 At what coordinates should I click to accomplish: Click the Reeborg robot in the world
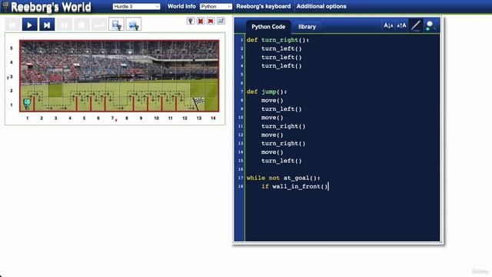[27, 103]
